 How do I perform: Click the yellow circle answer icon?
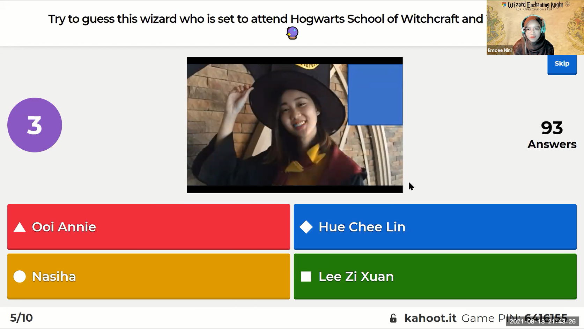click(x=20, y=277)
